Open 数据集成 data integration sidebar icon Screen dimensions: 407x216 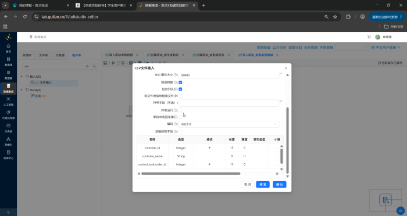point(8,88)
